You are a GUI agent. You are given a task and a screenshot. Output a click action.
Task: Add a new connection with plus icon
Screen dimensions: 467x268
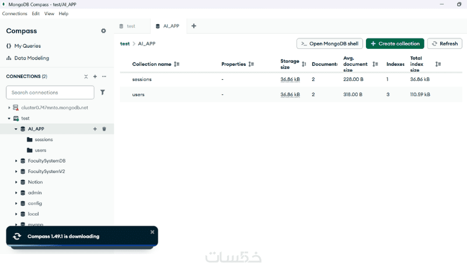coord(95,76)
